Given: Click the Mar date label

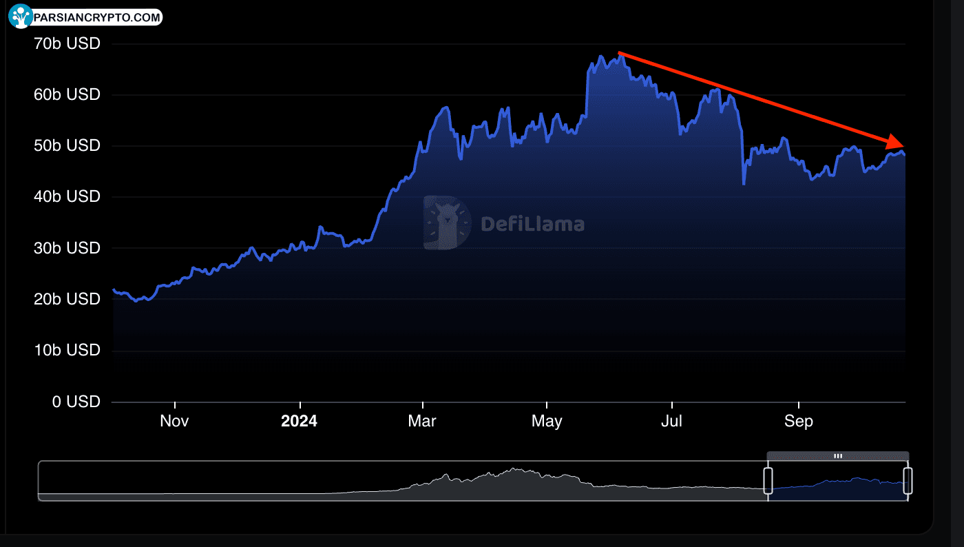Looking at the screenshot, I should coord(422,421).
